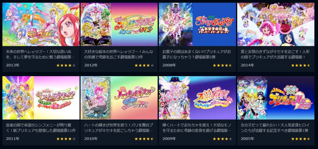Open the Fresh Precure toy kingdom thumbnail
The height and width of the screenshot is (149, 318).
(x=197, y=98)
